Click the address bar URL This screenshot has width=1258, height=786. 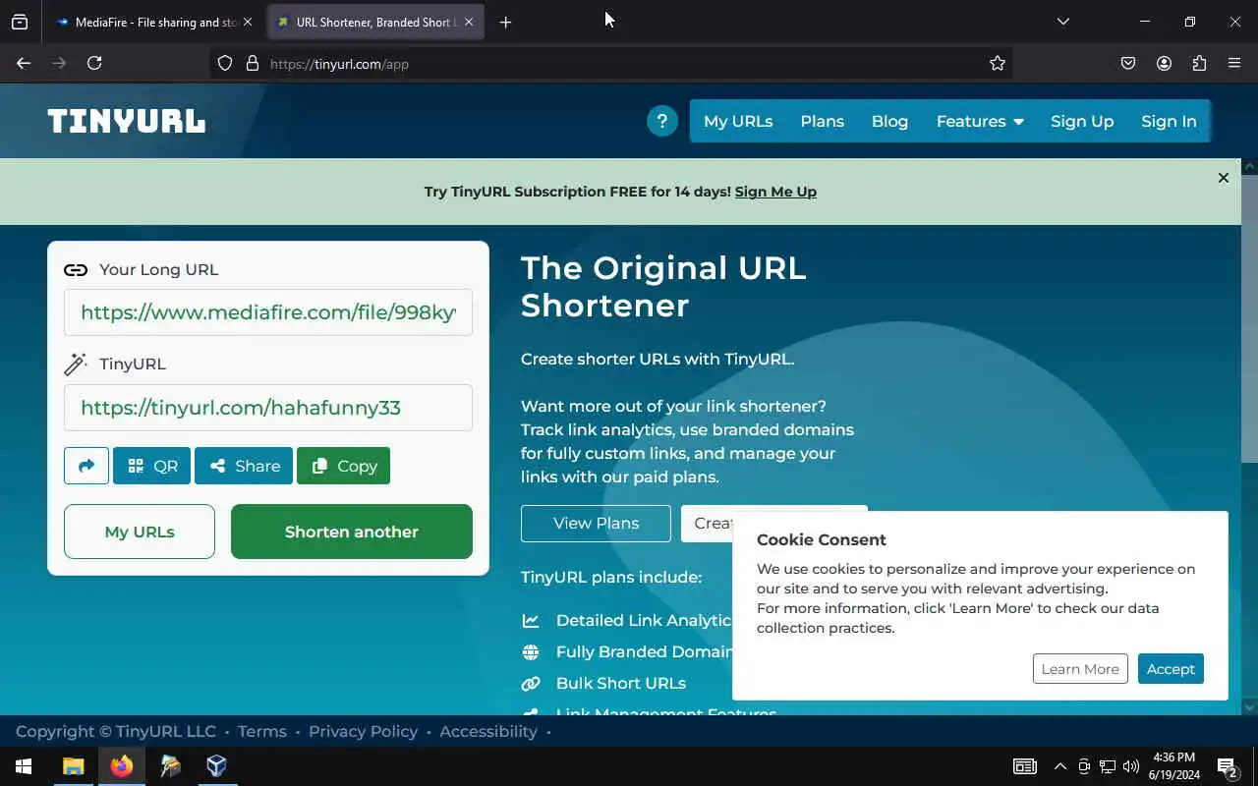click(x=339, y=64)
